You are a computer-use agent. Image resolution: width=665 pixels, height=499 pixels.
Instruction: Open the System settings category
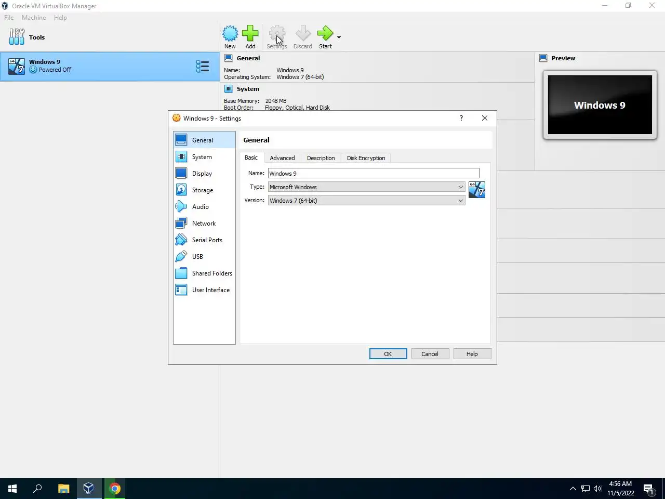(x=204, y=156)
